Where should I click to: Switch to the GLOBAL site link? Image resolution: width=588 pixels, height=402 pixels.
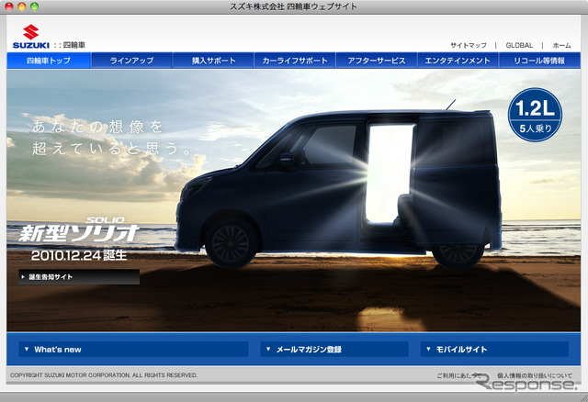[x=519, y=45]
